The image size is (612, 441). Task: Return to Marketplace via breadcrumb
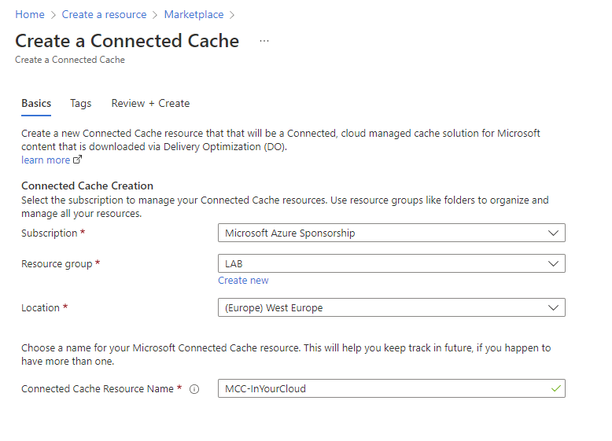[194, 14]
